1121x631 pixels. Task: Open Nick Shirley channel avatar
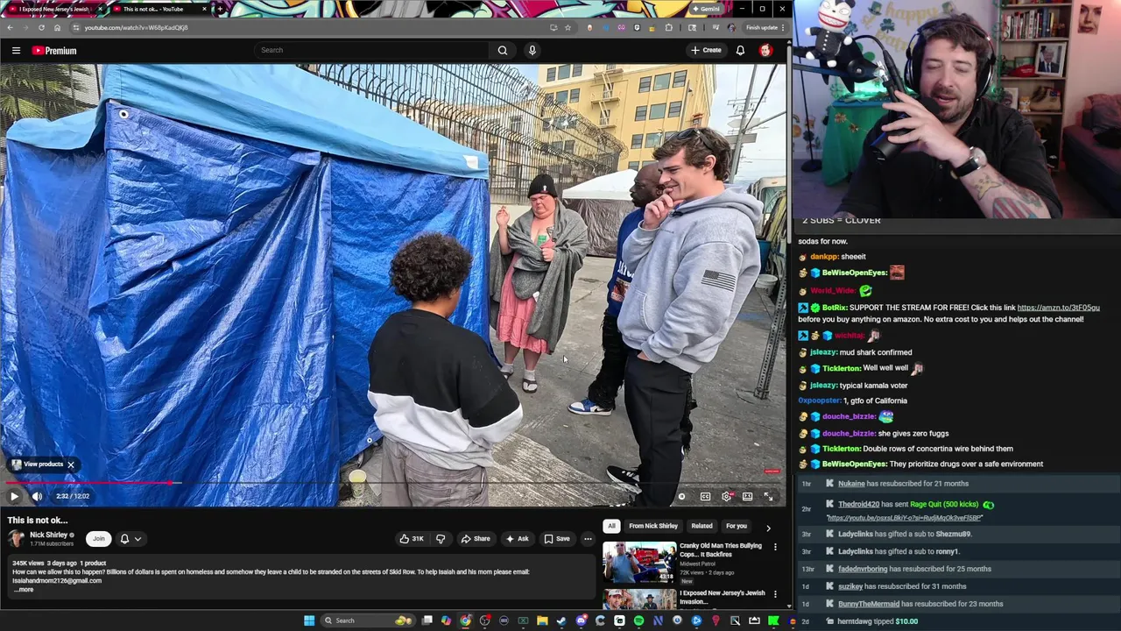tap(17, 539)
